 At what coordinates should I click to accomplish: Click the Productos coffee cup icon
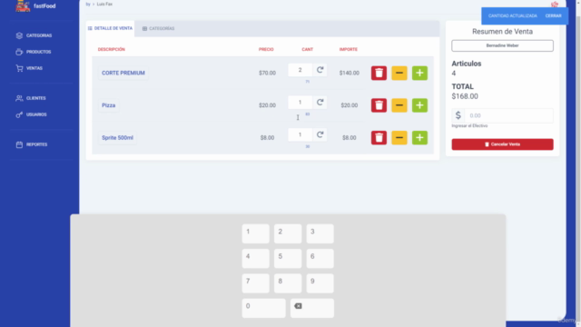pos(19,52)
